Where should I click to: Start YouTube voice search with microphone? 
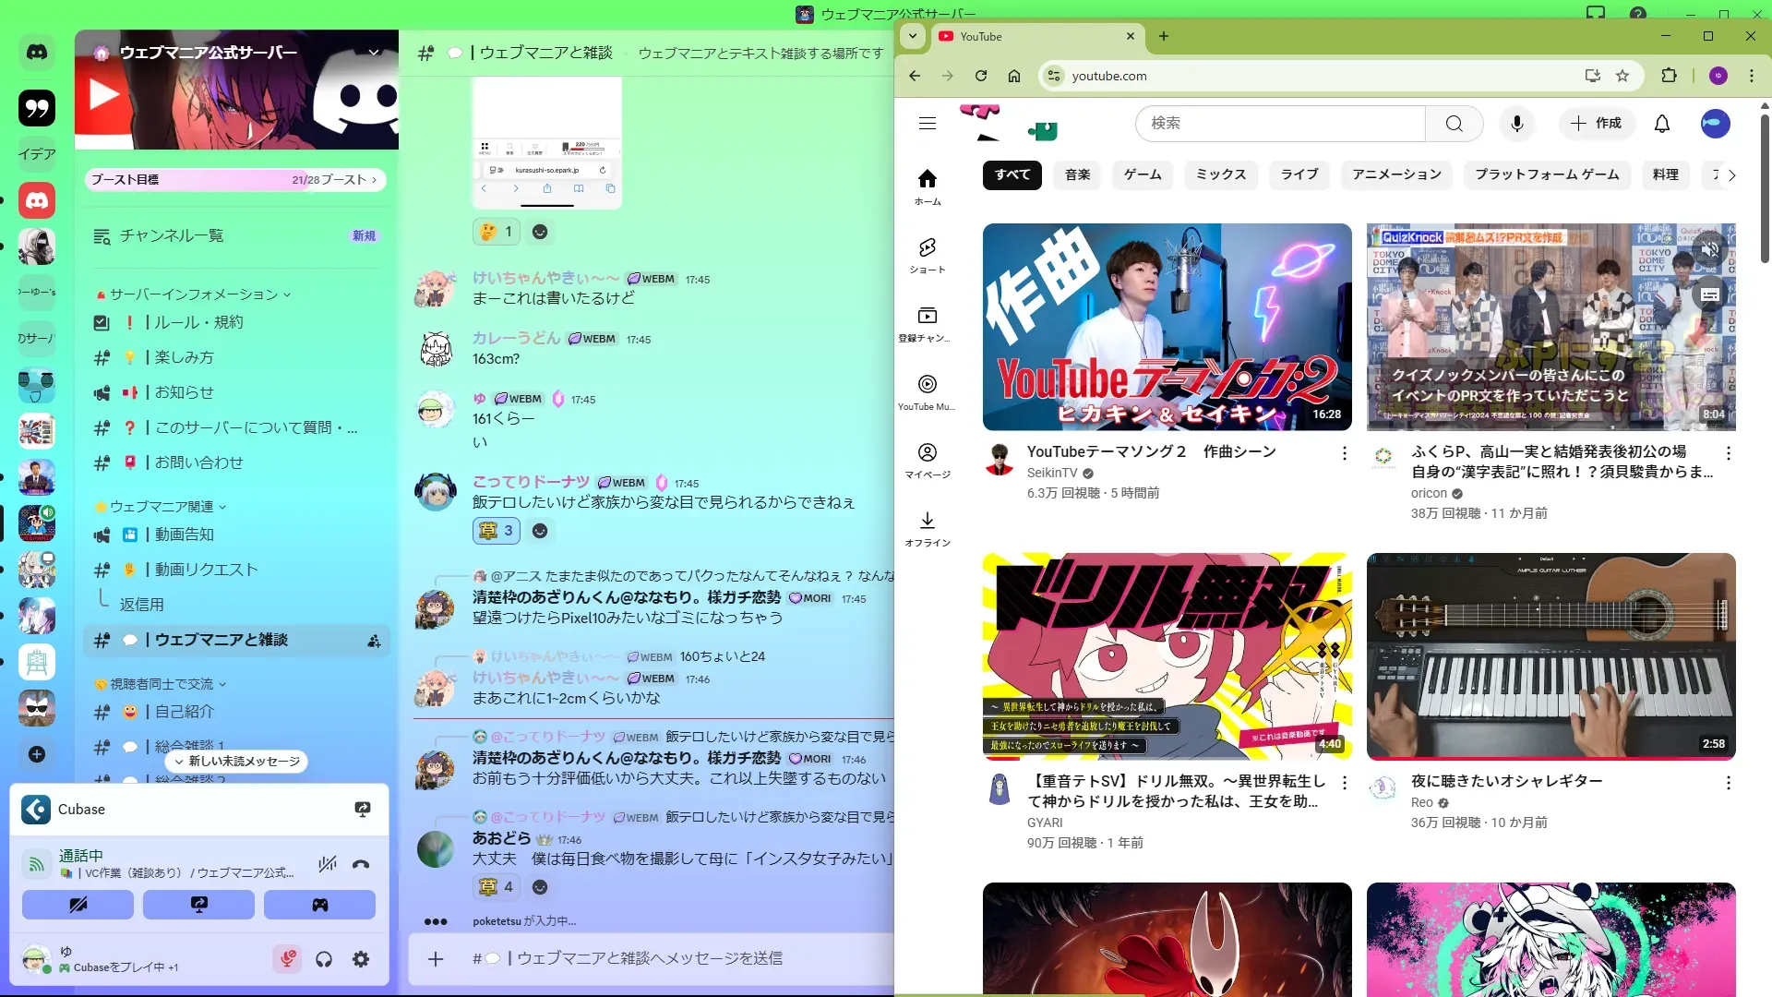coord(1516,124)
